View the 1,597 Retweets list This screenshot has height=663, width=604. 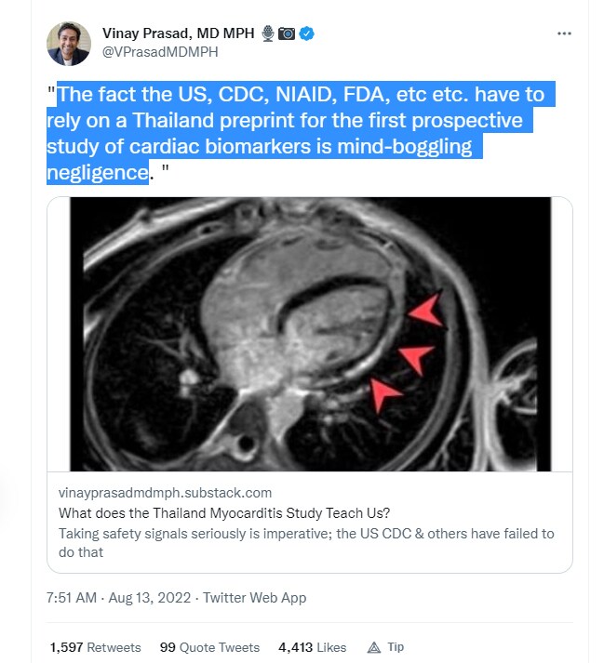tap(96, 647)
